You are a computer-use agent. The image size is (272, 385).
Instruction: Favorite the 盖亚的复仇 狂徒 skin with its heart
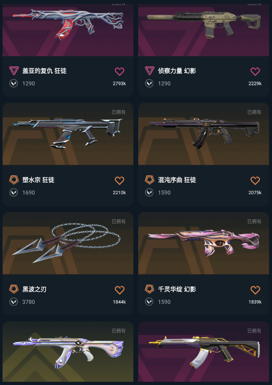point(120,71)
